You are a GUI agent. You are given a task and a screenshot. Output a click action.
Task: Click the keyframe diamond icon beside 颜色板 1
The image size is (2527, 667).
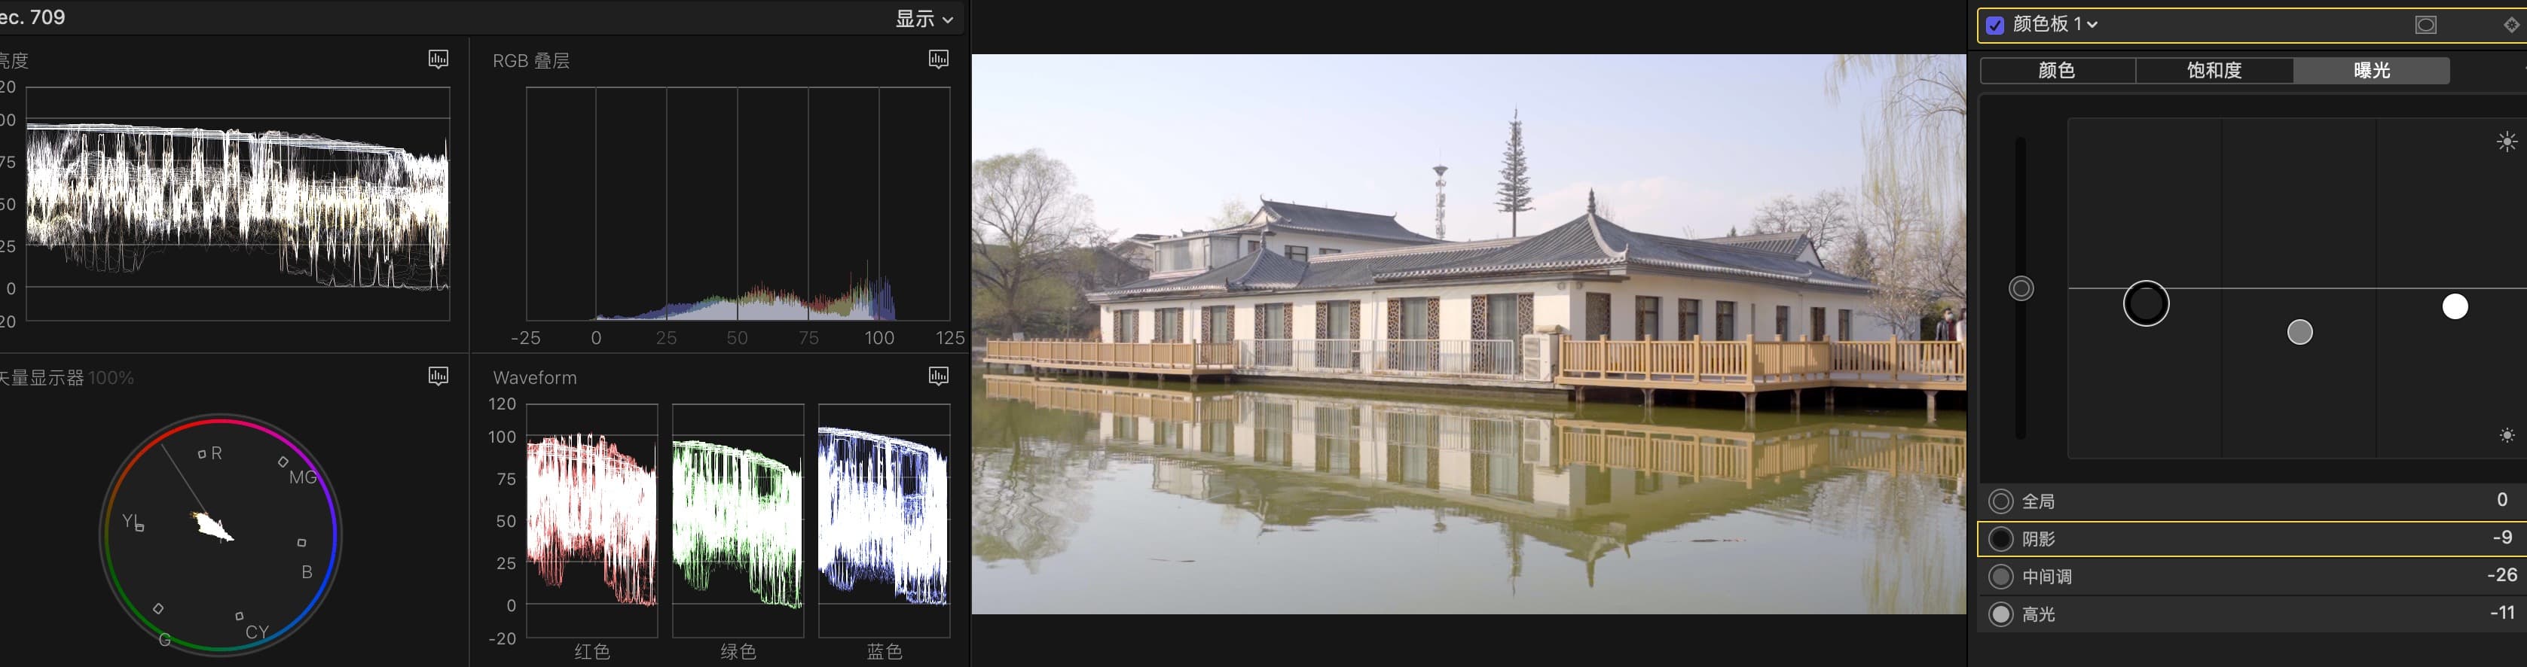tap(2511, 25)
